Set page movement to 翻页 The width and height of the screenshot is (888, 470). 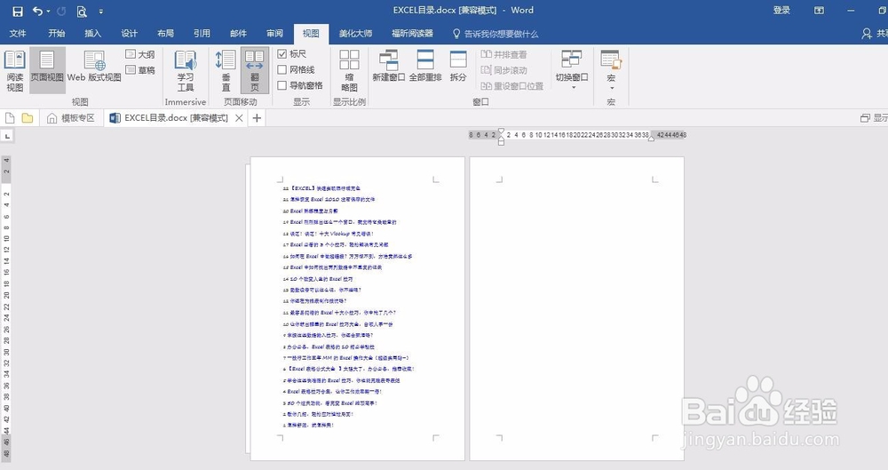(x=254, y=70)
